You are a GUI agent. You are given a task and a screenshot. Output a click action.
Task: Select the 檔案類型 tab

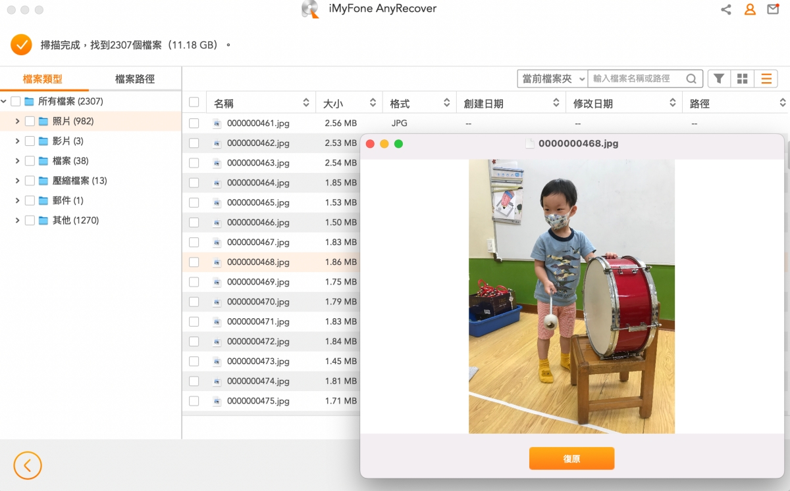(43, 79)
